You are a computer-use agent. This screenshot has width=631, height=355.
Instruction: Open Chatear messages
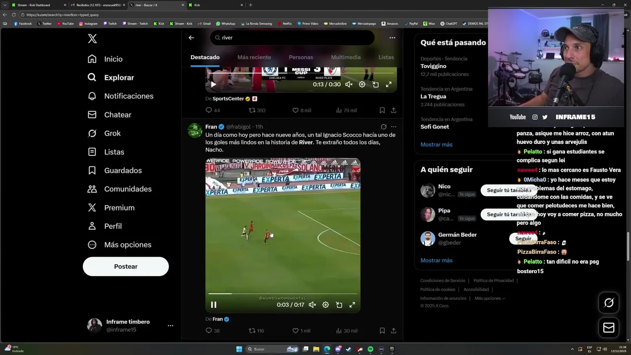click(x=109, y=115)
